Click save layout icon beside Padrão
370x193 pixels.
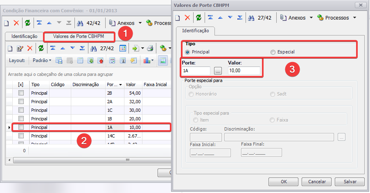59,60
